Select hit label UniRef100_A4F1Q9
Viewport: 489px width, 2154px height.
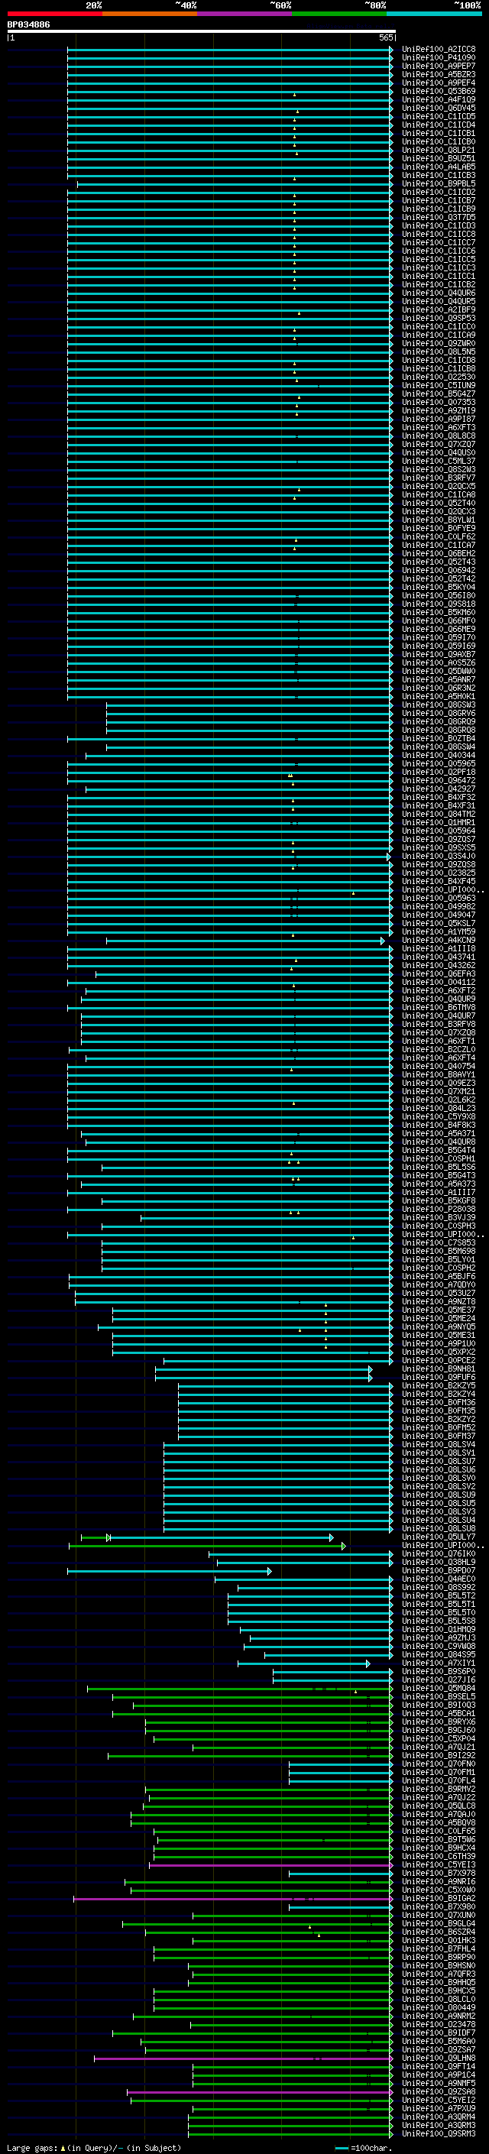click(439, 99)
